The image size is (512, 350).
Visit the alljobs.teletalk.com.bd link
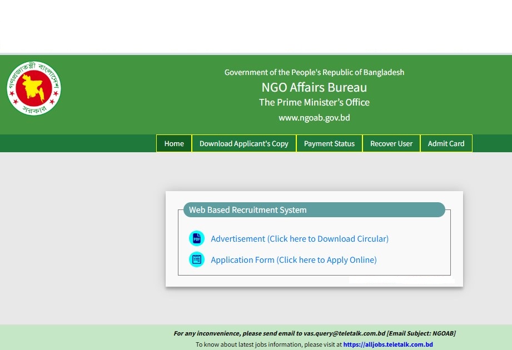pos(388,344)
